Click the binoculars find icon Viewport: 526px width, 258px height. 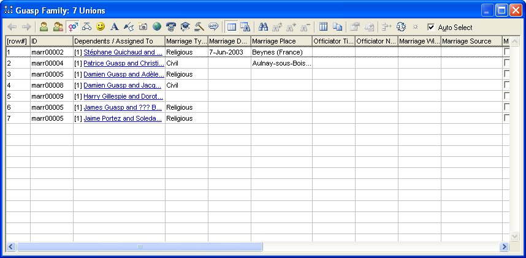point(264,27)
